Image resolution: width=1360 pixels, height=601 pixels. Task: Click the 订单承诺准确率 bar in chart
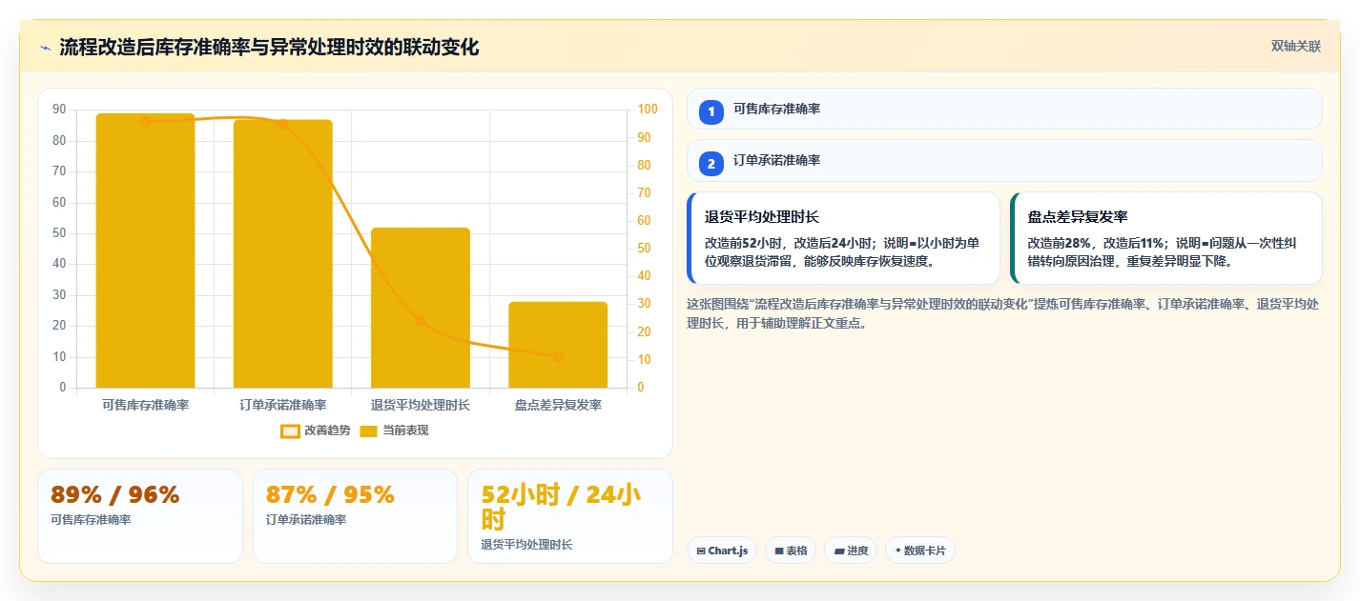point(283,253)
